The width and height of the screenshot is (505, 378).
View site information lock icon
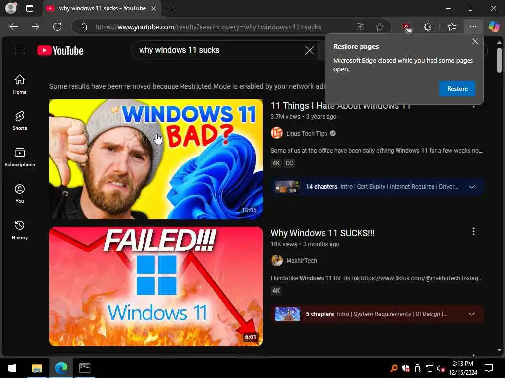[84, 27]
